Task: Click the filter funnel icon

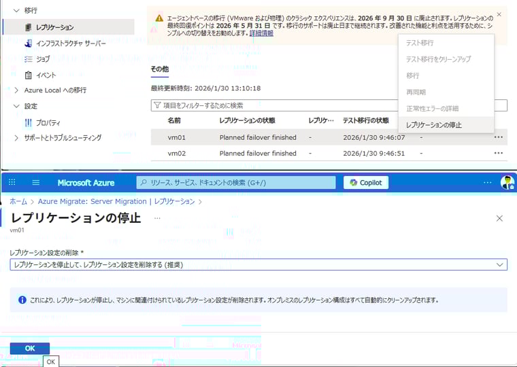Action: [157, 105]
